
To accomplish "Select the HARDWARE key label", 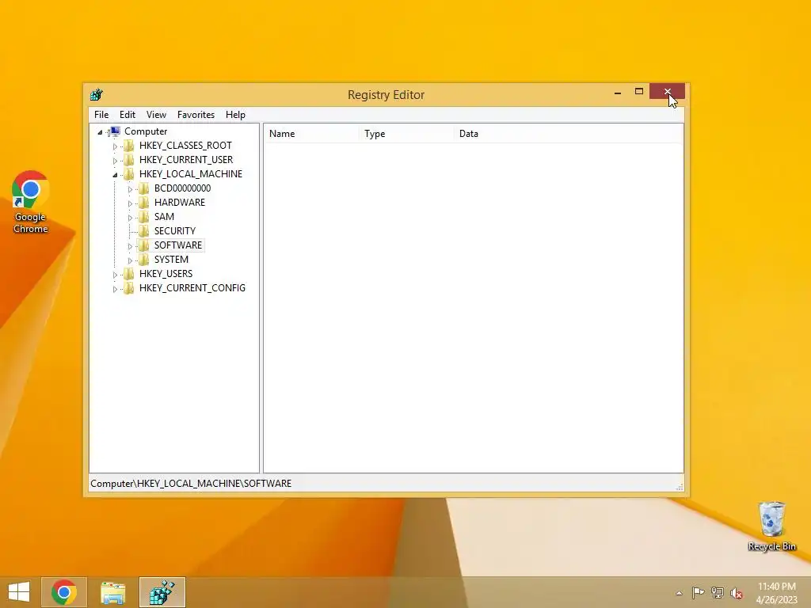I will pyautogui.click(x=180, y=203).
